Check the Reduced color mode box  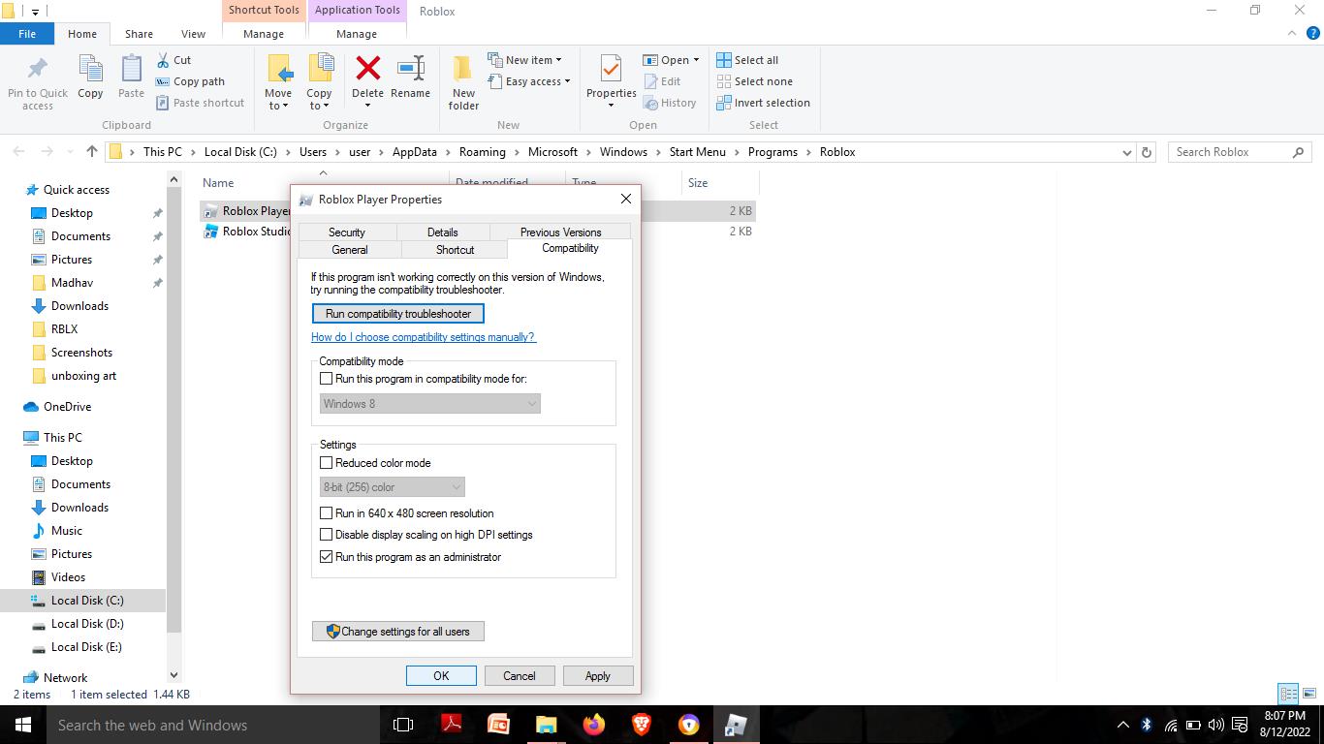point(327,463)
